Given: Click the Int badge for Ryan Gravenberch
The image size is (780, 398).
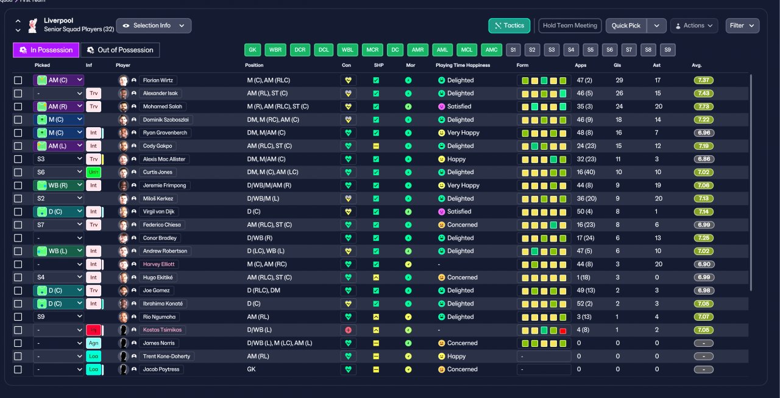Looking at the screenshot, I should coord(93,133).
